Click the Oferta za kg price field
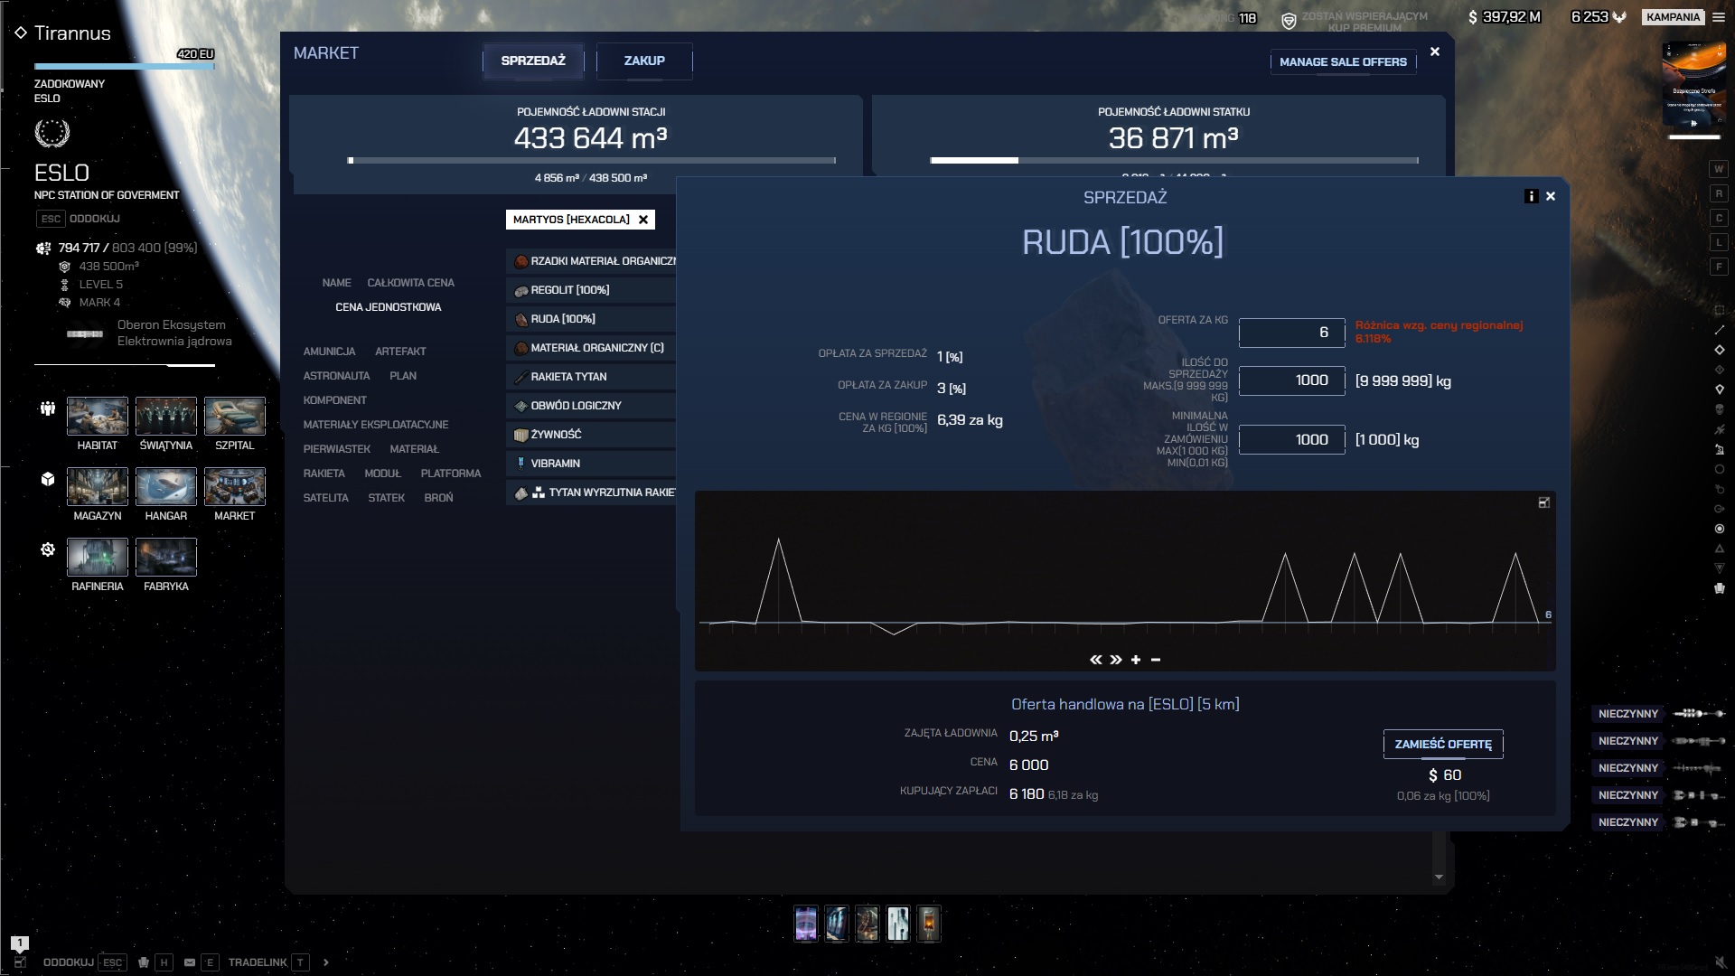Screen dimensions: 1735x976 pyautogui.click(x=1290, y=333)
